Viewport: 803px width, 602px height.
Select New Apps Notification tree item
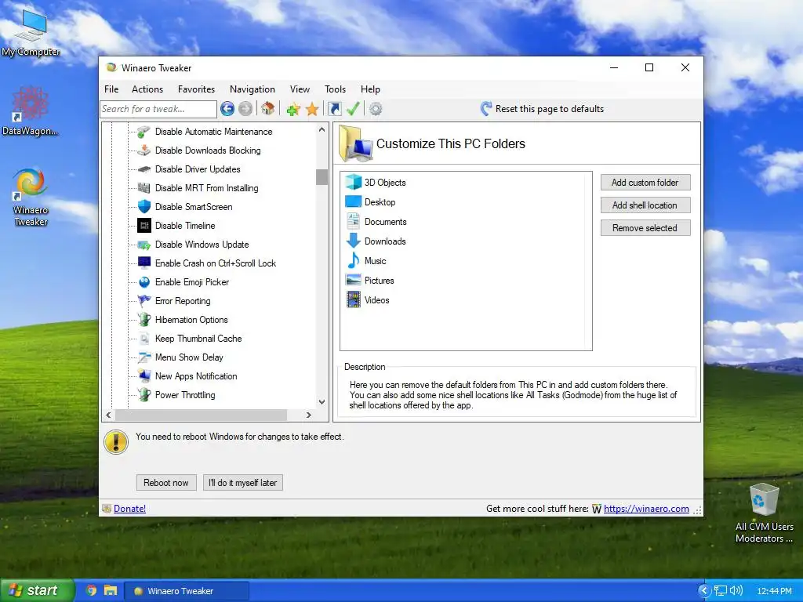tap(196, 376)
